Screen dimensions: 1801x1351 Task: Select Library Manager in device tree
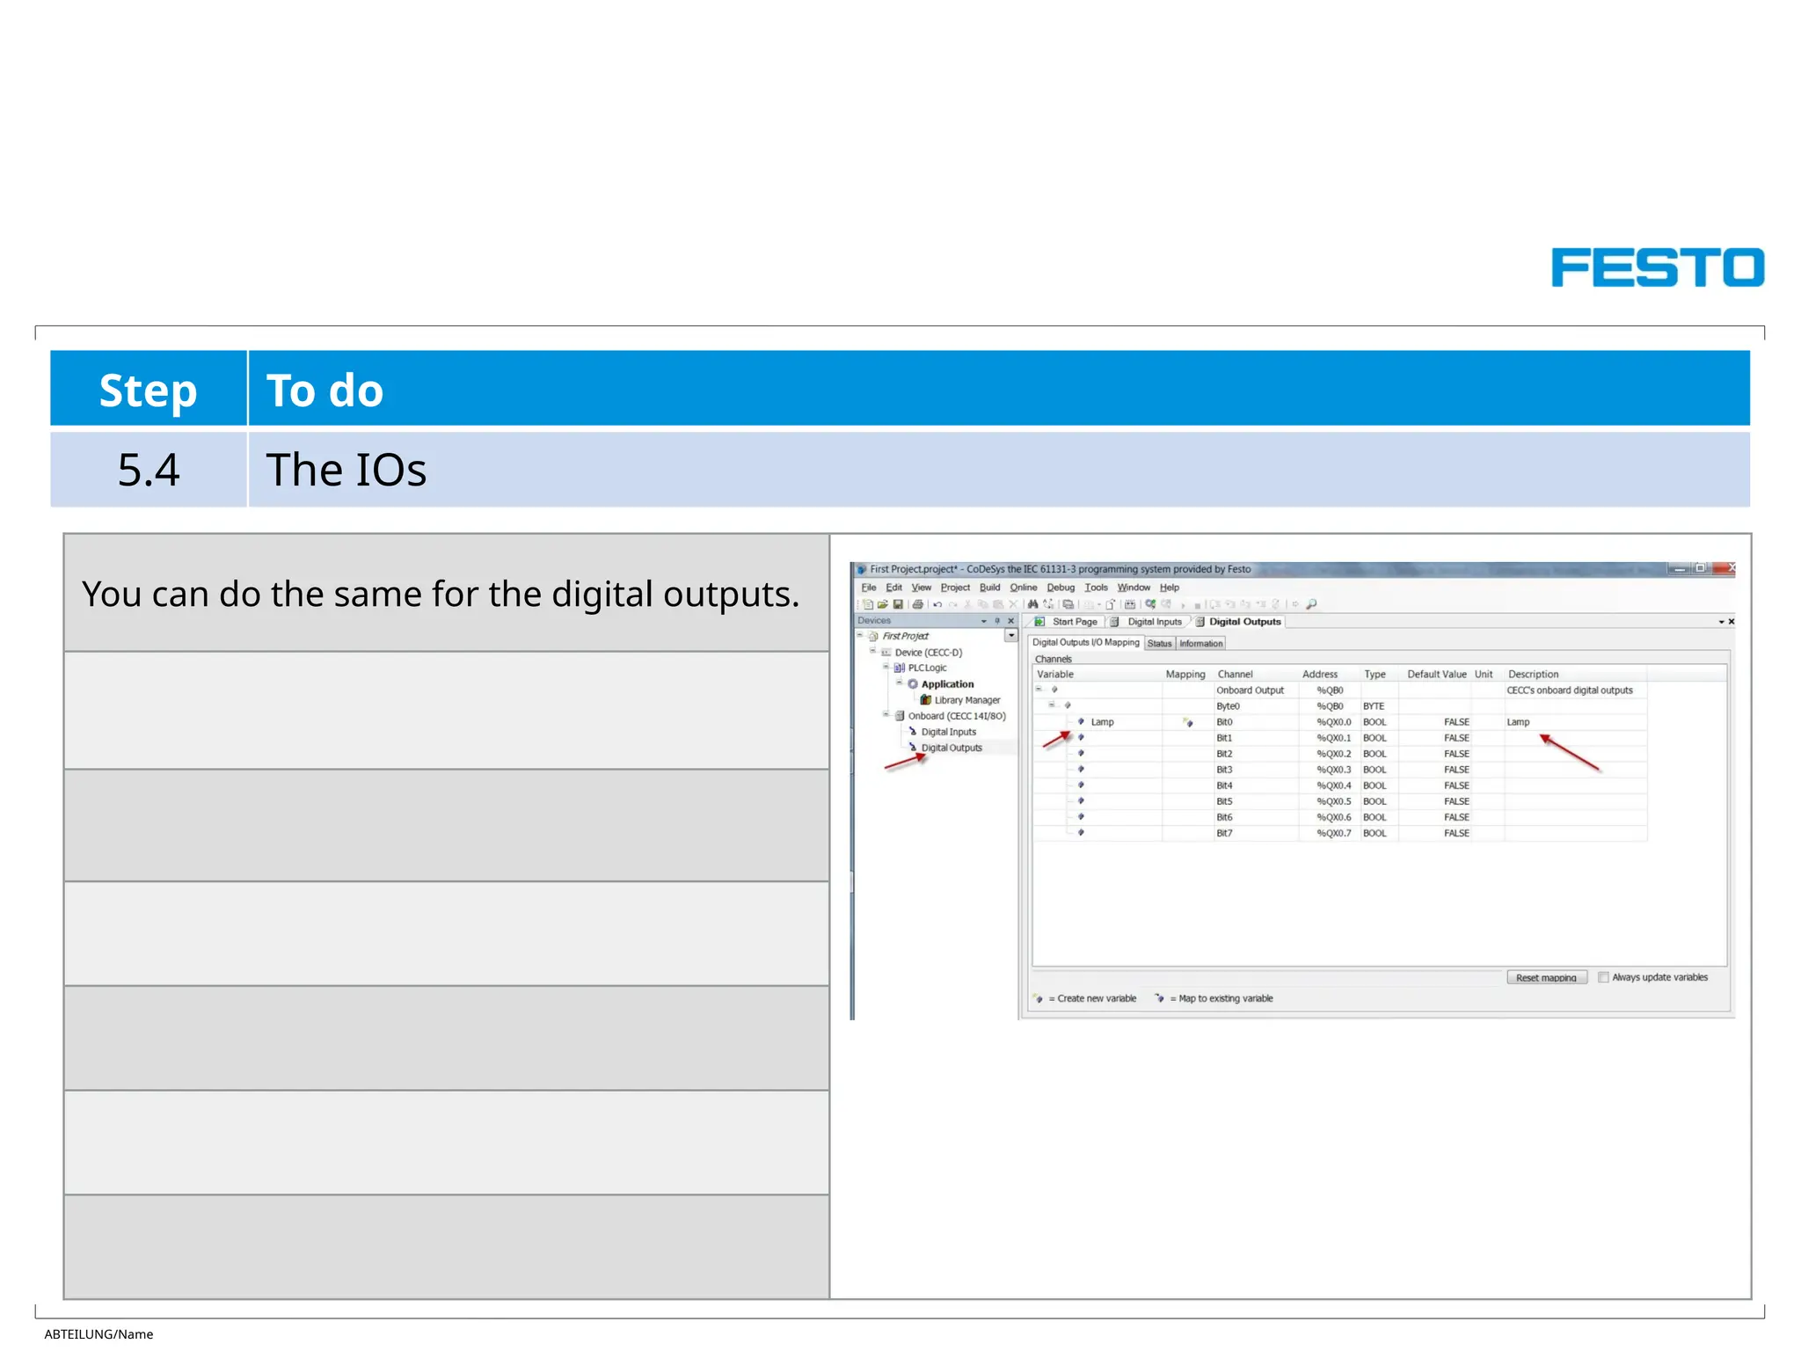coord(967,700)
